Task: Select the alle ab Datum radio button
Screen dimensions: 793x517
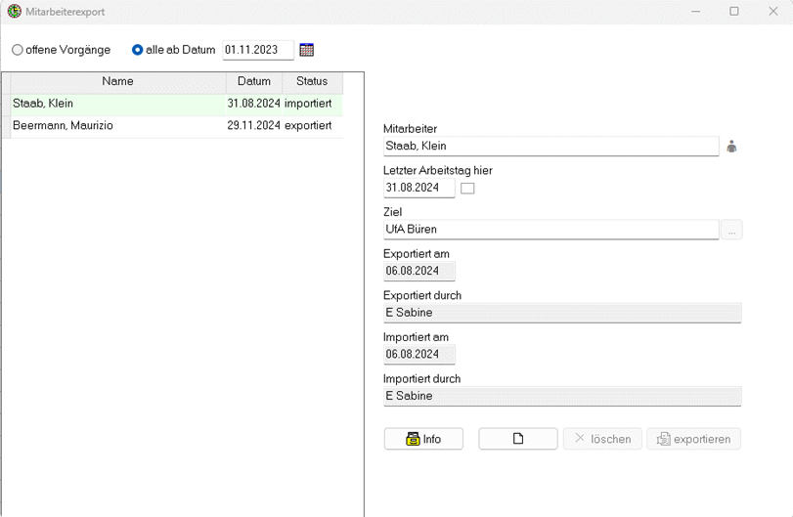Action: click(137, 50)
